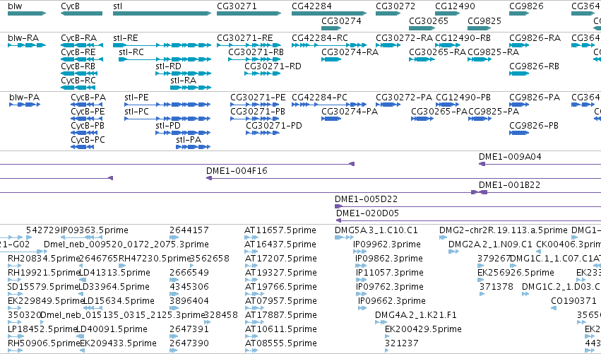Click the DME1-004F16 BAC label
The image size is (601, 354).
tap(237, 171)
